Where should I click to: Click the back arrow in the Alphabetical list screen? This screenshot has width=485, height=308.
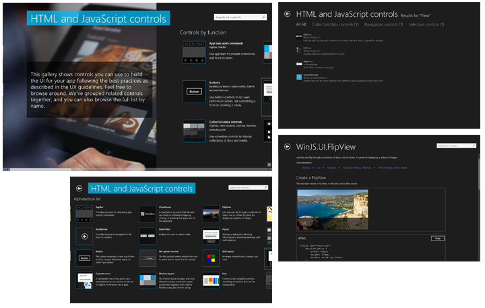[x=79, y=188]
